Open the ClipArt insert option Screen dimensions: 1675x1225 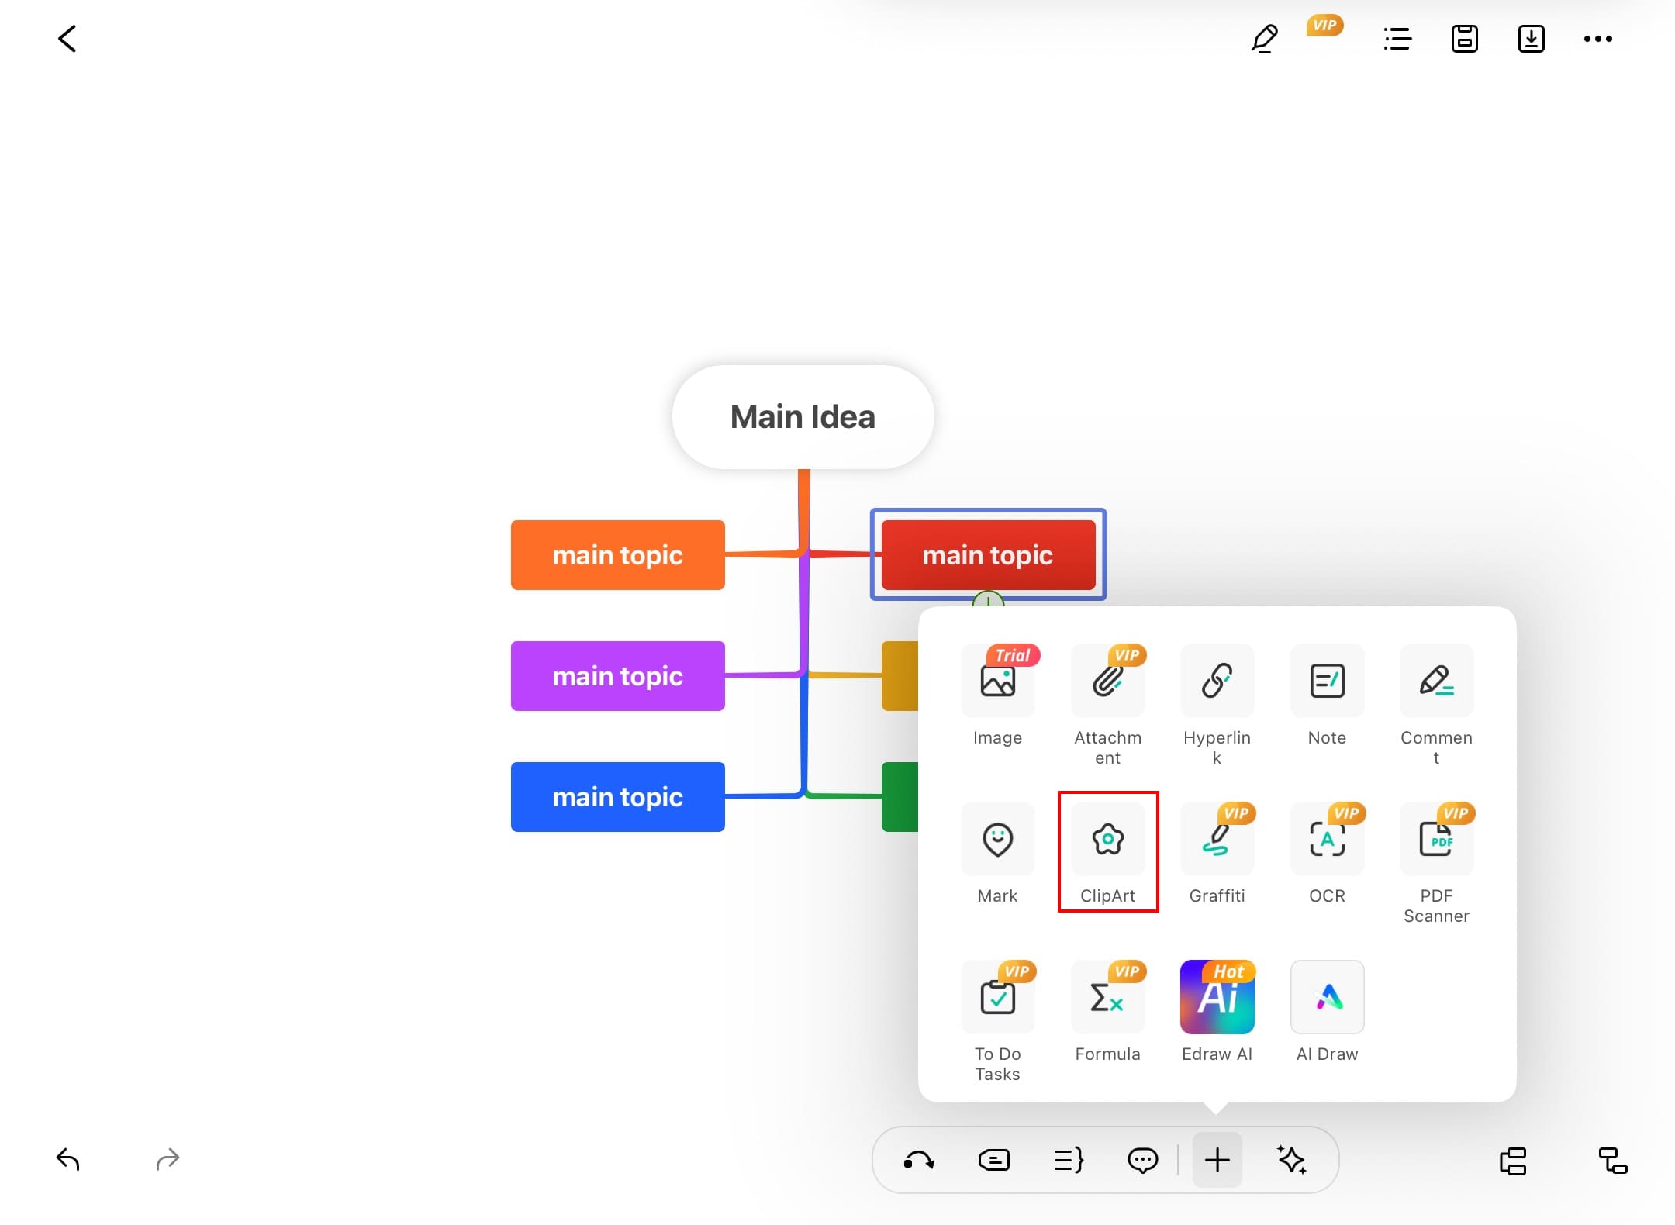tap(1107, 840)
